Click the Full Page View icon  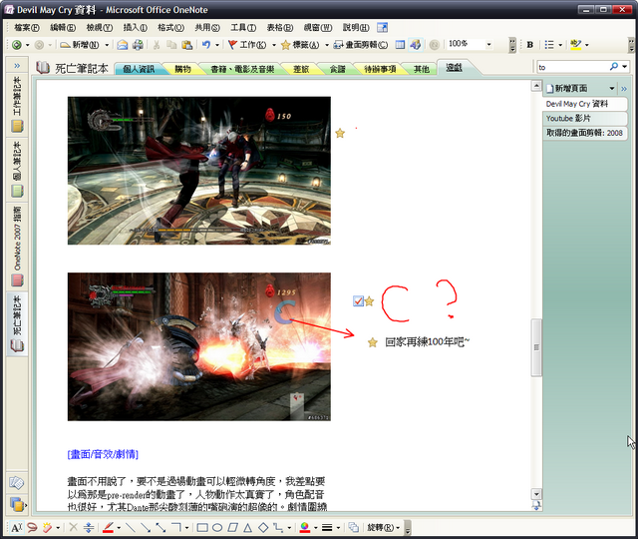click(x=400, y=45)
